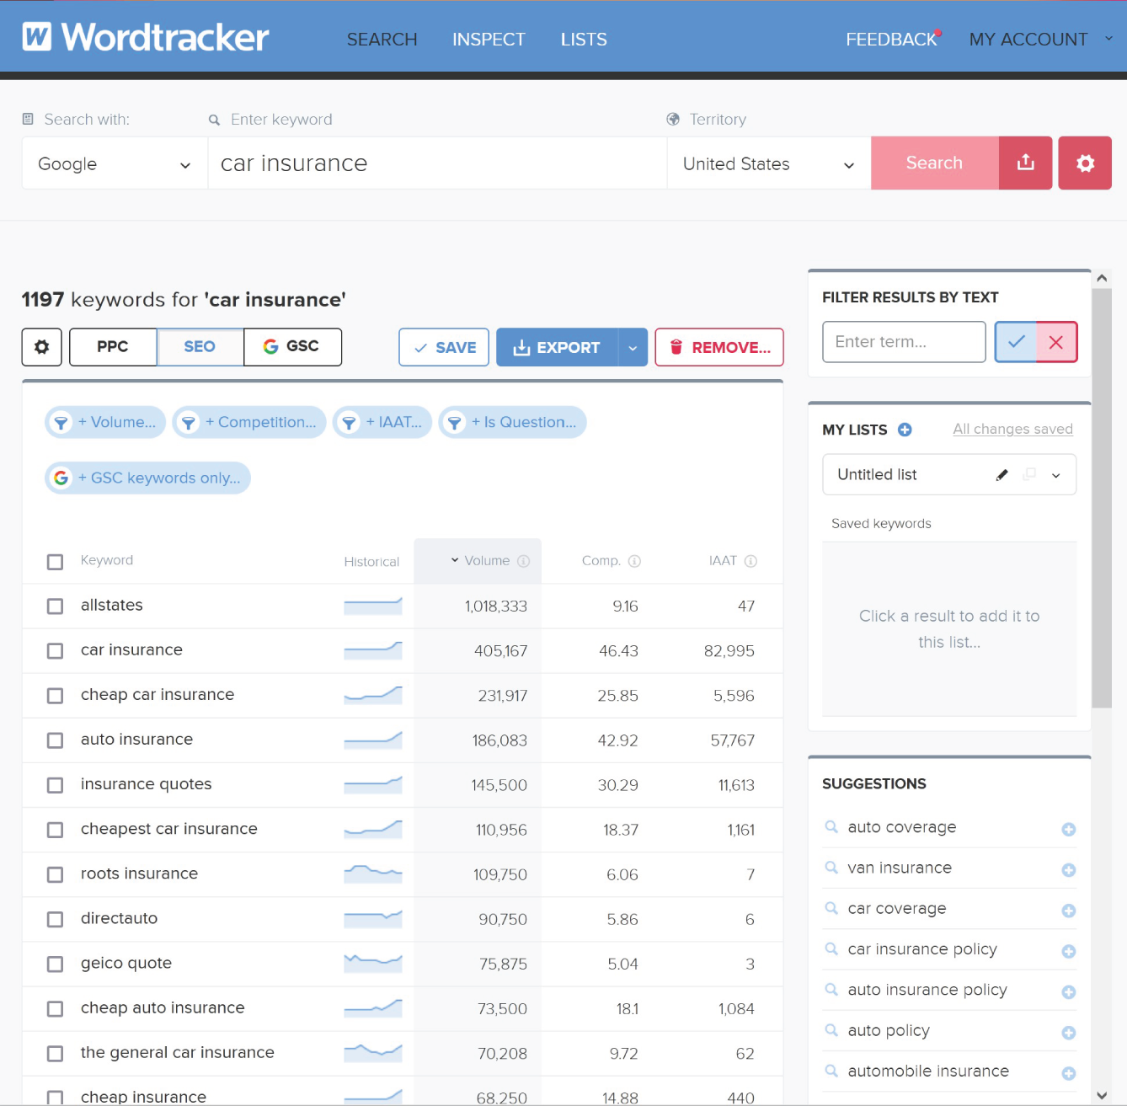
Task: Click the export icon beside the Search button
Action: (1025, 163)
